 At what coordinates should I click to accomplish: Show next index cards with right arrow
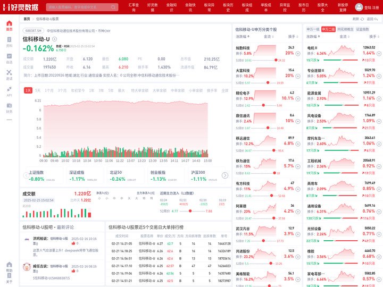(224, 175)
